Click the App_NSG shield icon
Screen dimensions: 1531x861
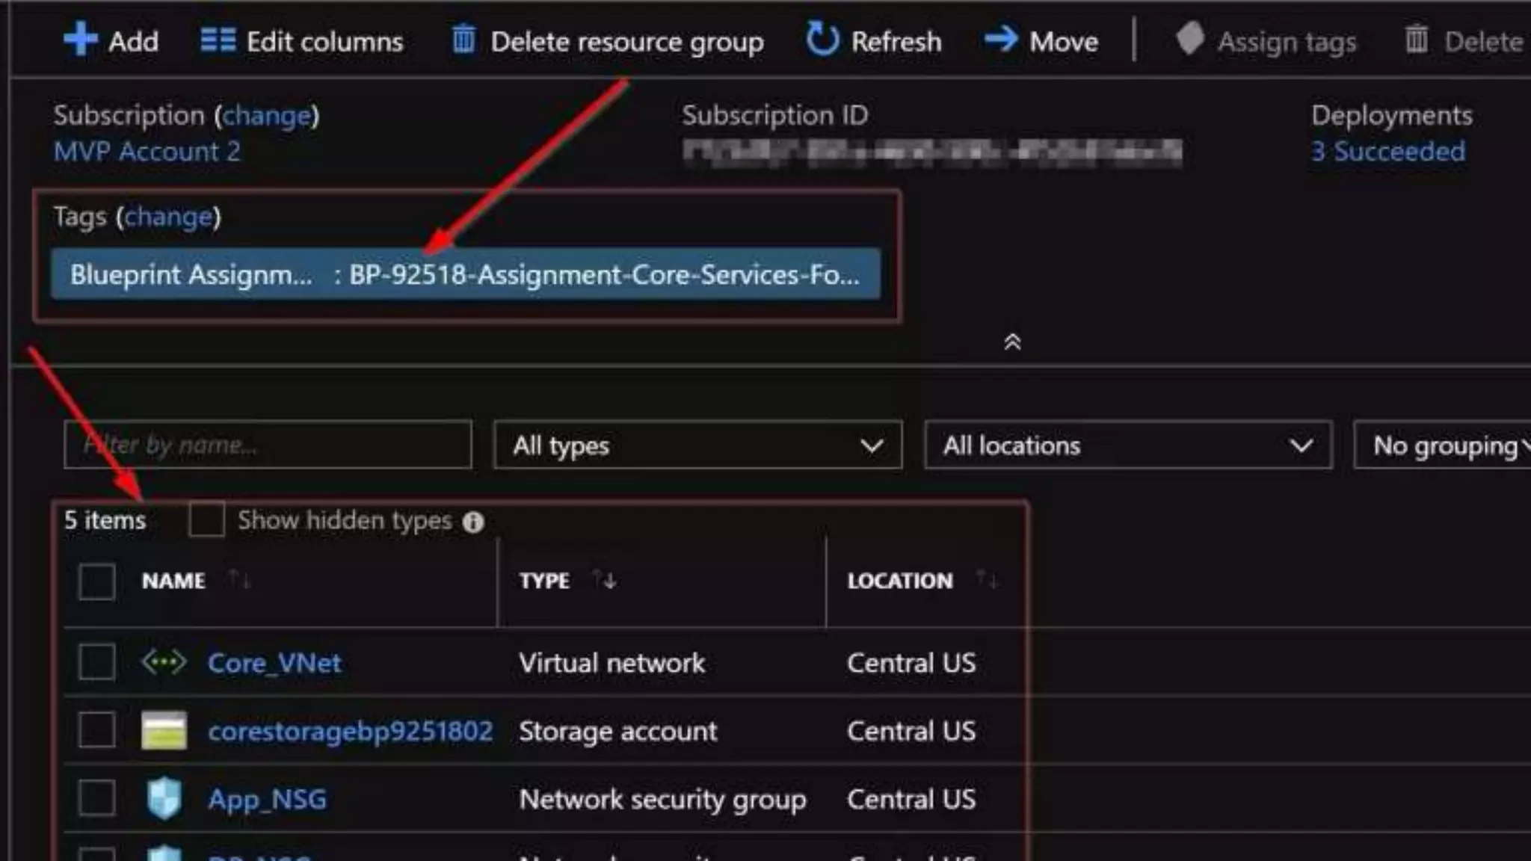click(x=164, y=798)
